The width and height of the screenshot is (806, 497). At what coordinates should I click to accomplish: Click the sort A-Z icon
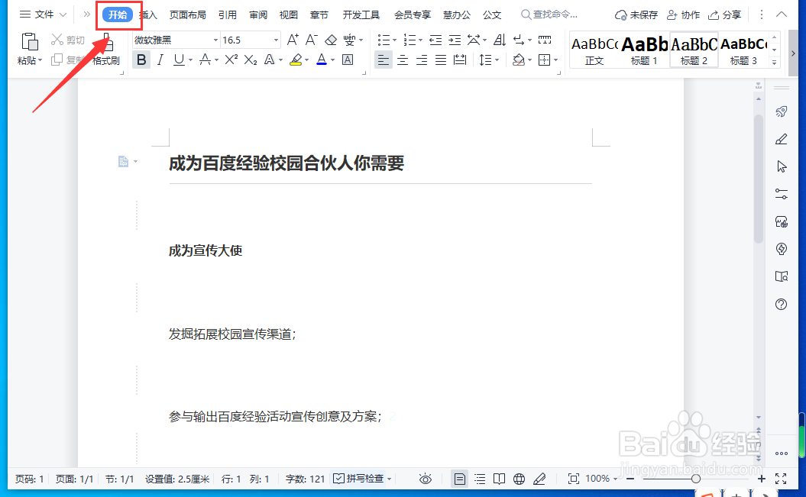pos(499,40)
